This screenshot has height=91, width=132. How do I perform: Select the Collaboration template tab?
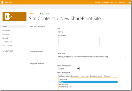pyautogui.click(x=64, y=76)
